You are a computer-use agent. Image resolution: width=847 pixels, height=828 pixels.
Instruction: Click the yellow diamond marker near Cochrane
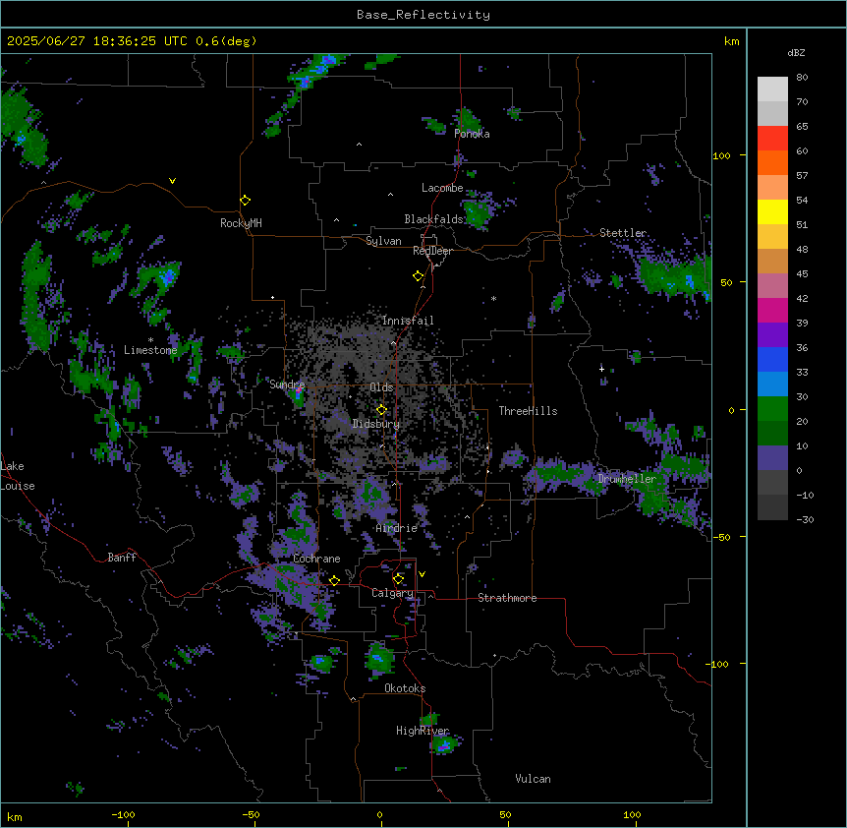click(x=334, y=580)
